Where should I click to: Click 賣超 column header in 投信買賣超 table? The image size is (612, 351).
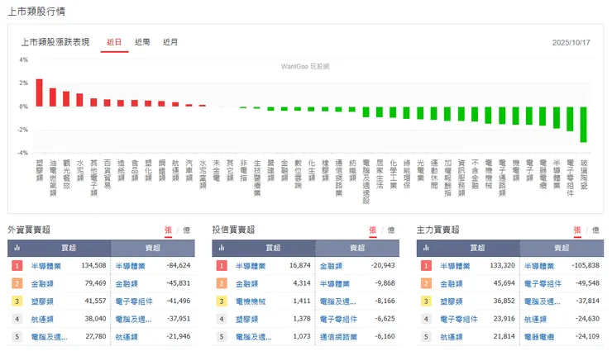pyautogui.click(x=357, y=248)
